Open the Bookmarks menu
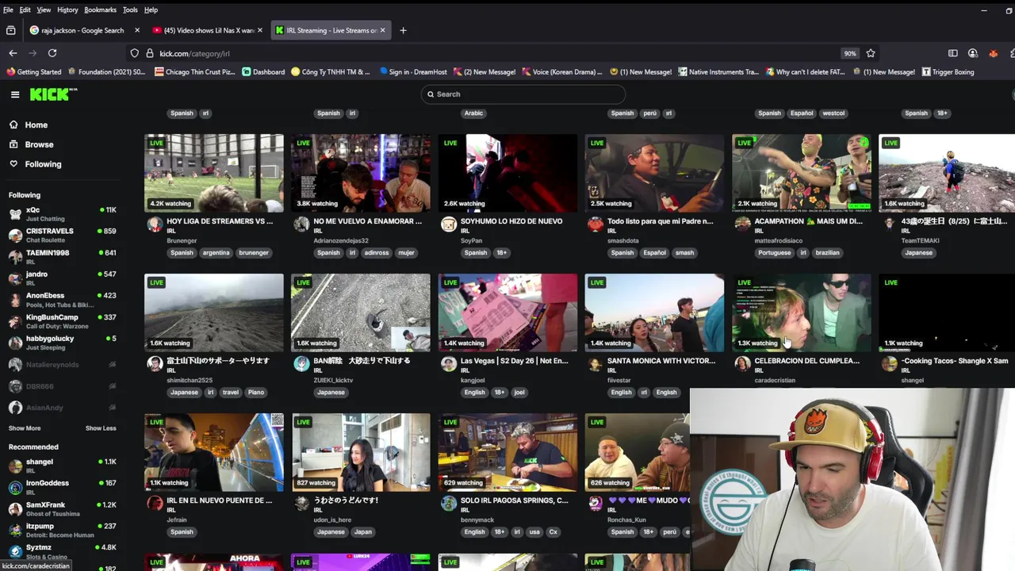 [x=100, y=10]
